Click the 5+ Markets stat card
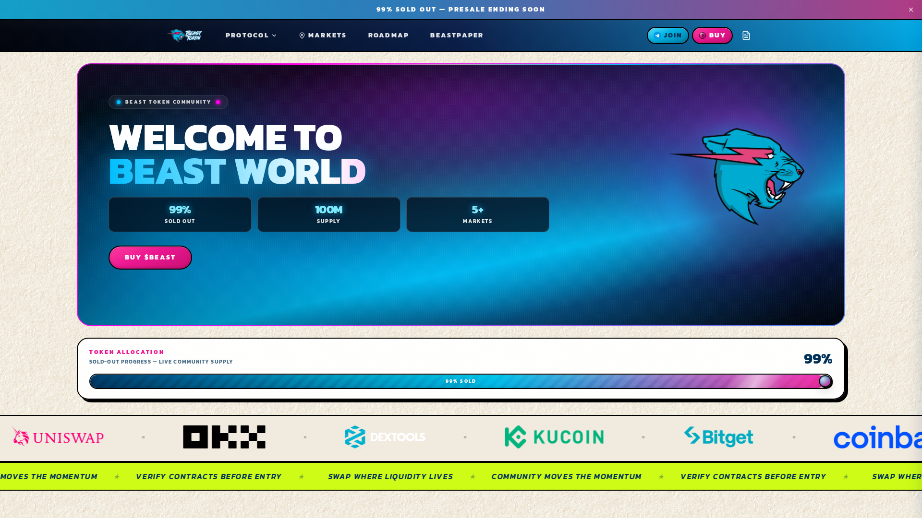The width and height of the screenshot is (922, 518). (478, 214)
